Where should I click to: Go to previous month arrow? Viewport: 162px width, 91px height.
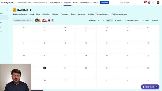(x=99, y=20)
